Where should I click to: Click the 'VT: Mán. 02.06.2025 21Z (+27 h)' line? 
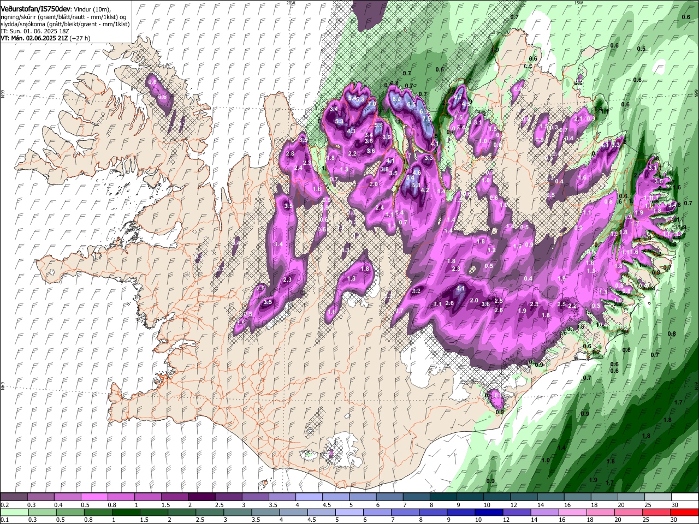(45, 39)
